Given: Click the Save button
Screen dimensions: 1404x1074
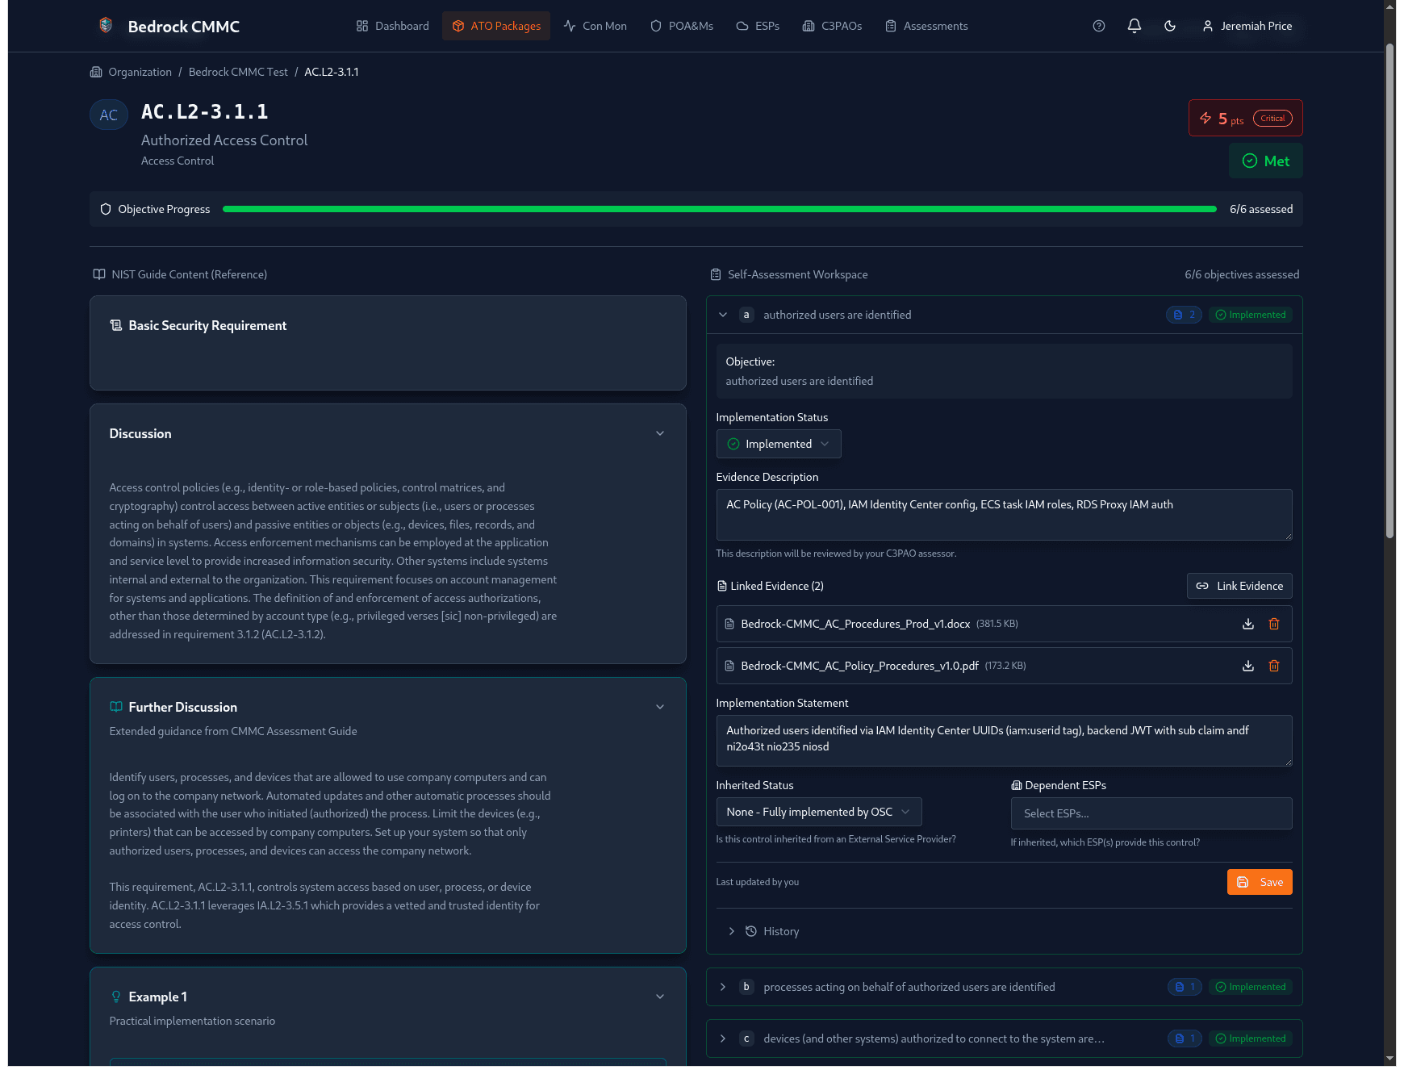Looking at the screenshot, I should pyautogui.click(x=1260, y=882).
